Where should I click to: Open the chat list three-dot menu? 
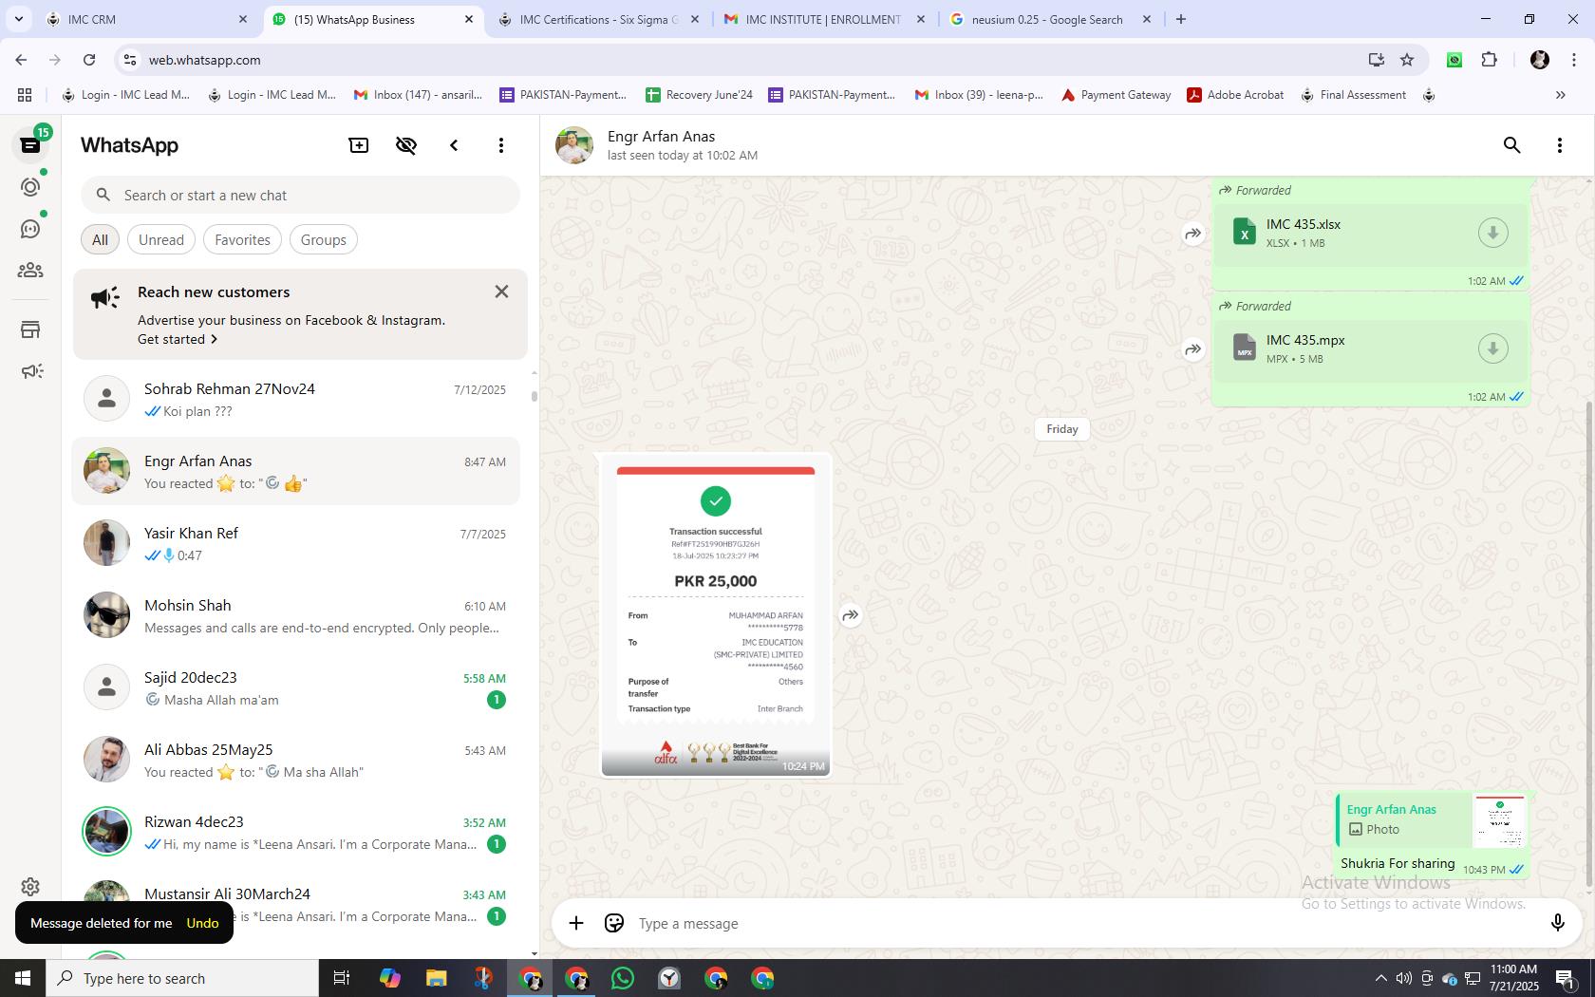coord(501,145)
